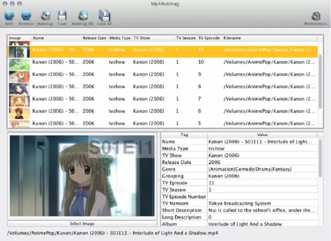
Task: Sort the list by the Name column
Action: tap(56, 38)
